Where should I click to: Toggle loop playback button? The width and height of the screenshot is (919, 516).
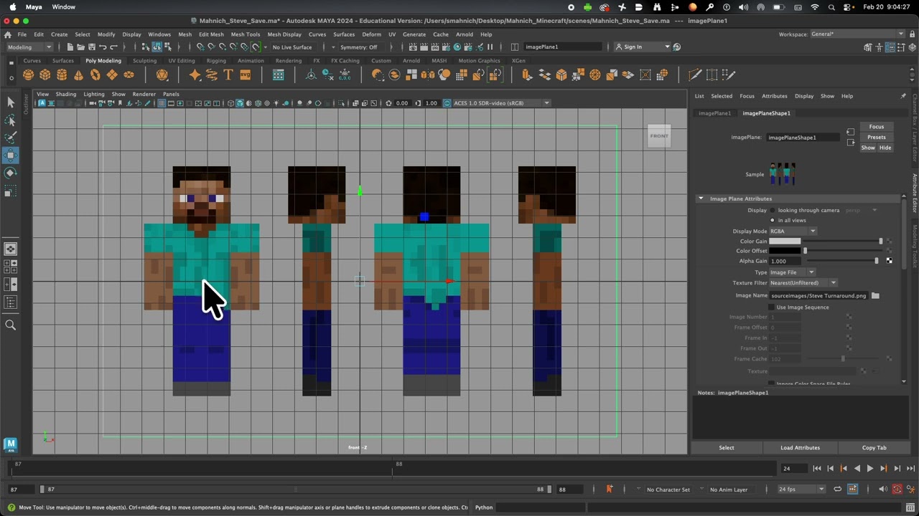(837, 489)
